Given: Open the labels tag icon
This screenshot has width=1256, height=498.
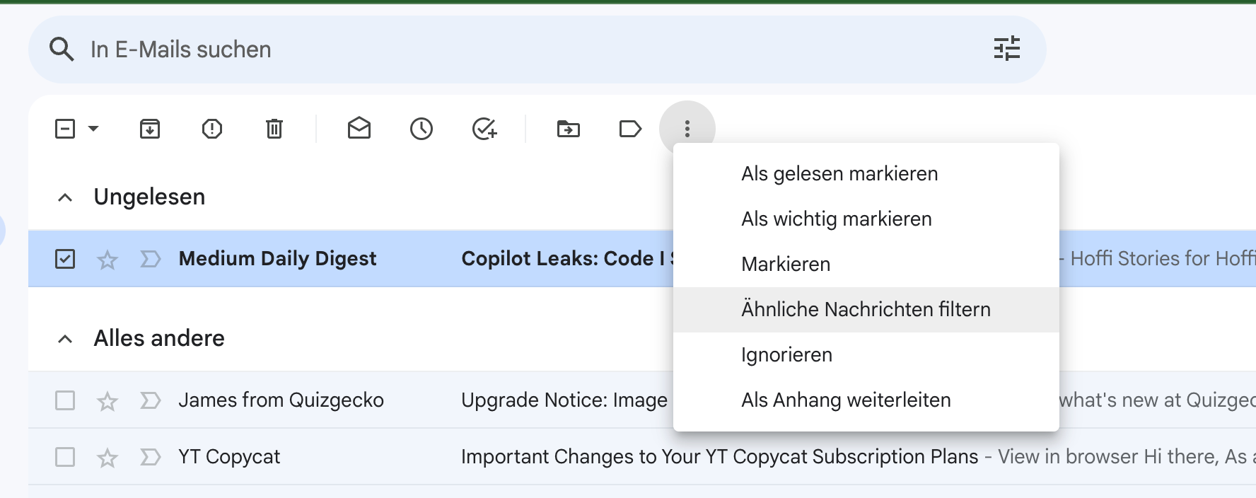Looking at the screenshot, I should coord(630,129).
